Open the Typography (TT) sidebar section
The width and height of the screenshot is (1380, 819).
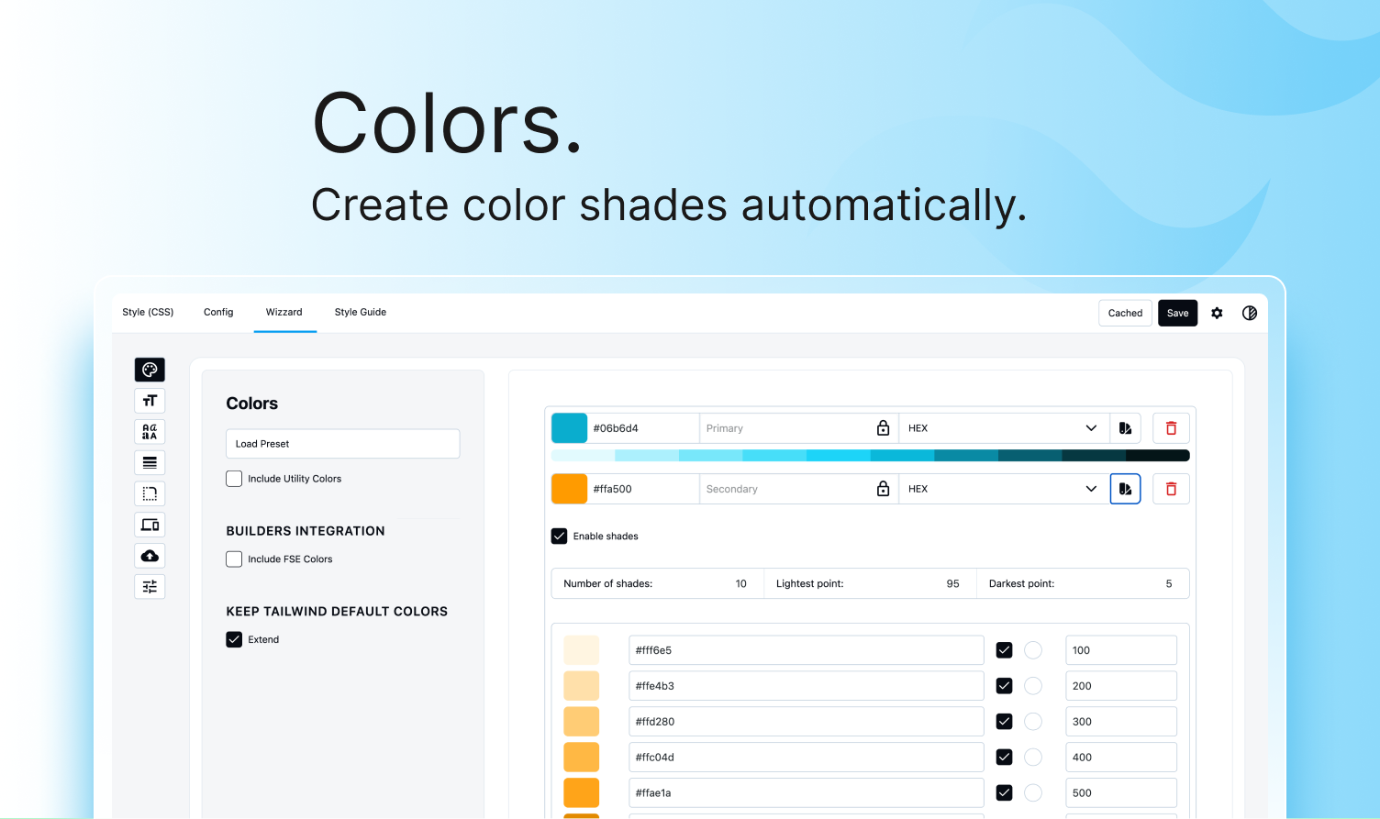click(x=150, y=401)
